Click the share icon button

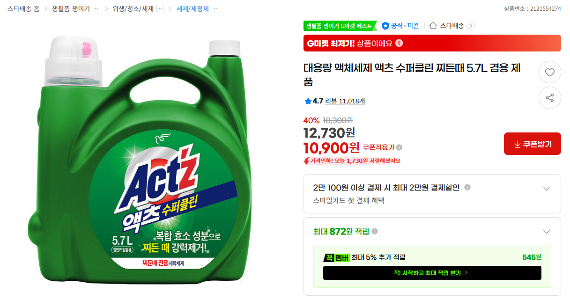click(x=549, y=98)
